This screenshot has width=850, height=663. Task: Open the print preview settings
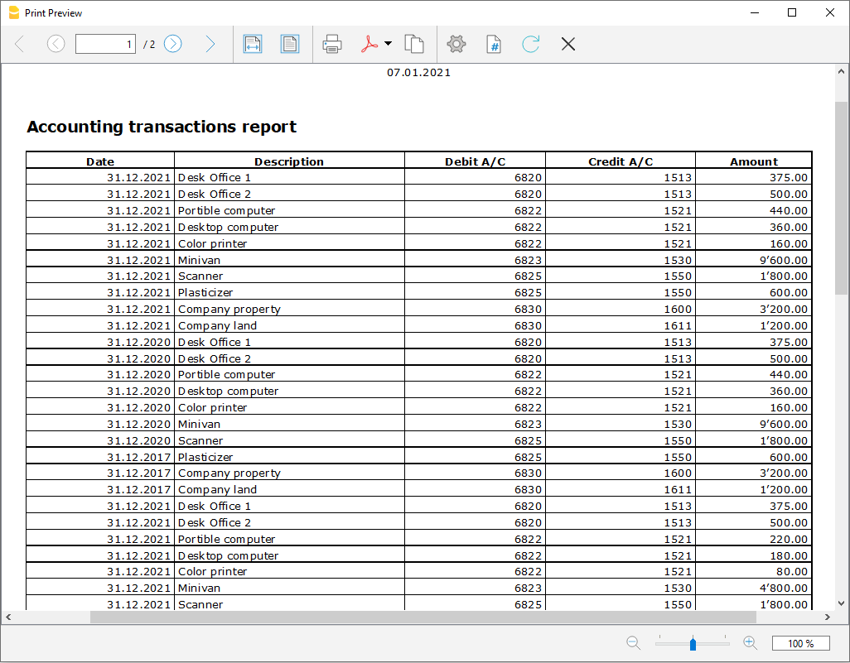456,44
